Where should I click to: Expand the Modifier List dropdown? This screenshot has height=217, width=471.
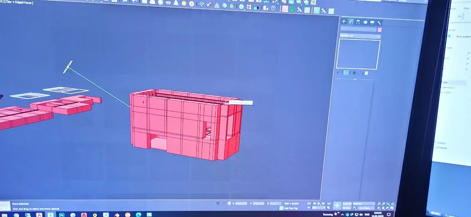[360, 36]
